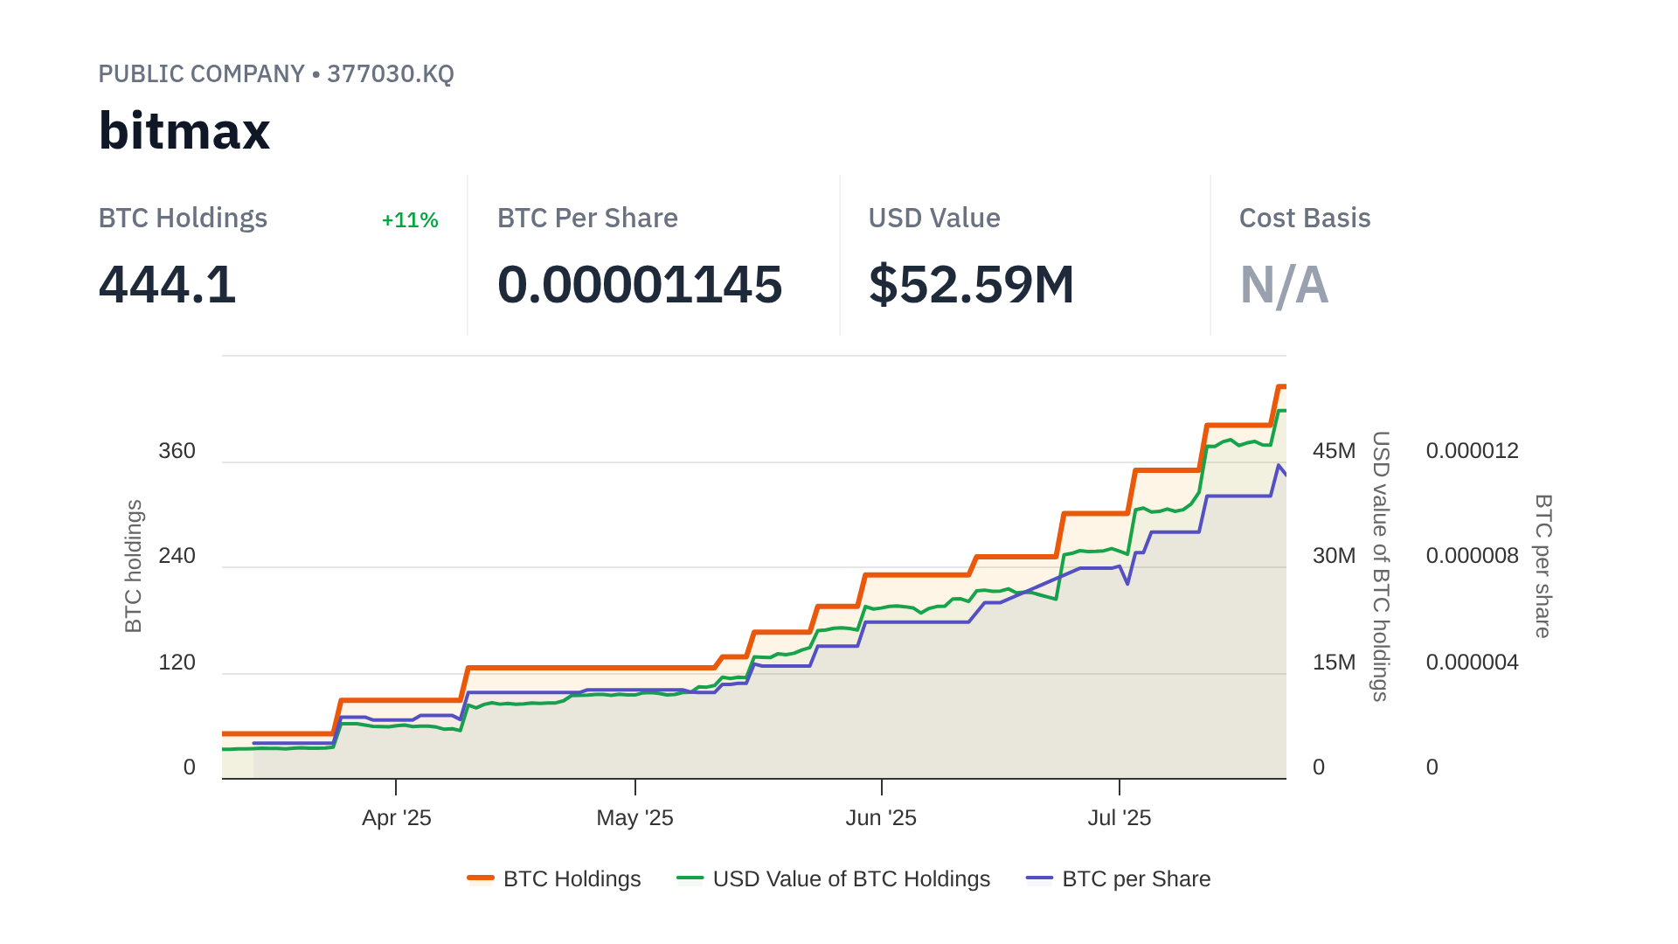Click the 45M right axis tick label

pos(1334,451)
